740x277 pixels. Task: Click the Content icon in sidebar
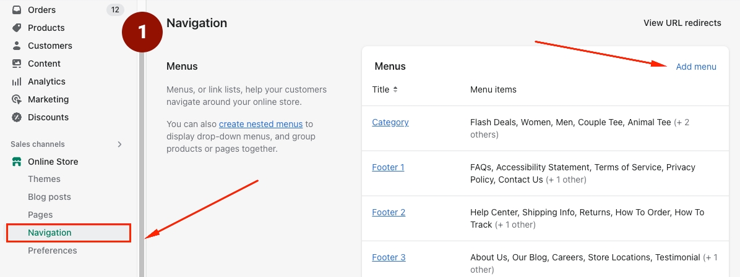(x=17, y=64)
